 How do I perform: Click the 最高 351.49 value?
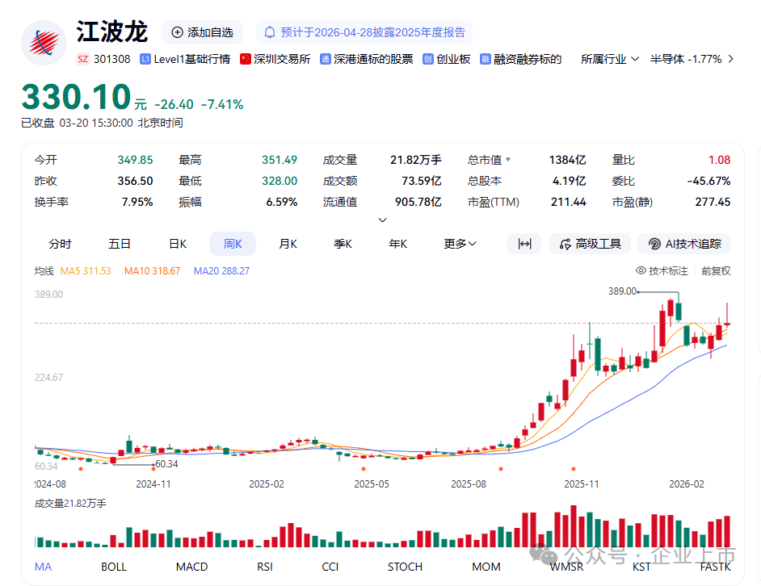coord(280,160)
